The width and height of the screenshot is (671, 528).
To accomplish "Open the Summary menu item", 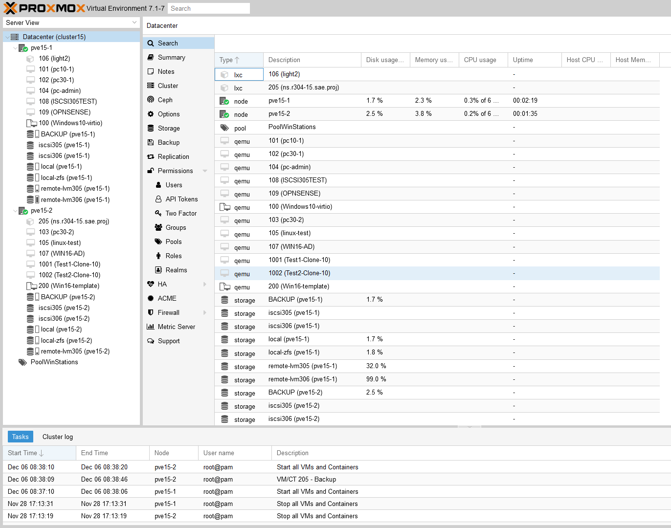I will pos(179,57).
